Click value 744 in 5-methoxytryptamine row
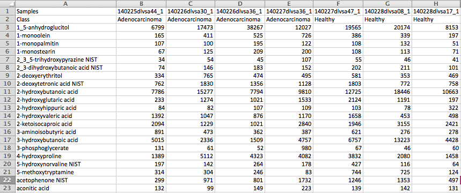Screen dimensions: 461x193 tap(338, 172)
